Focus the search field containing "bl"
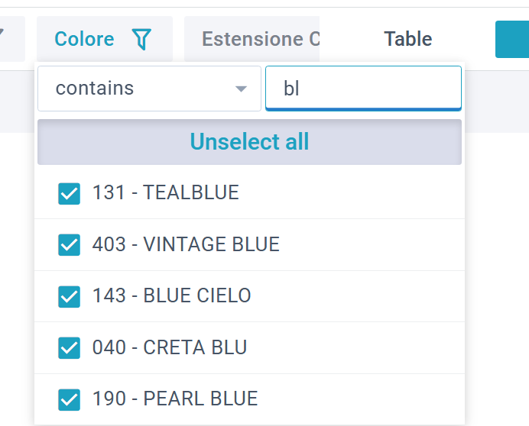Image resolution: width=529 pixels, height=426 pixels. (x=363, y=89)
